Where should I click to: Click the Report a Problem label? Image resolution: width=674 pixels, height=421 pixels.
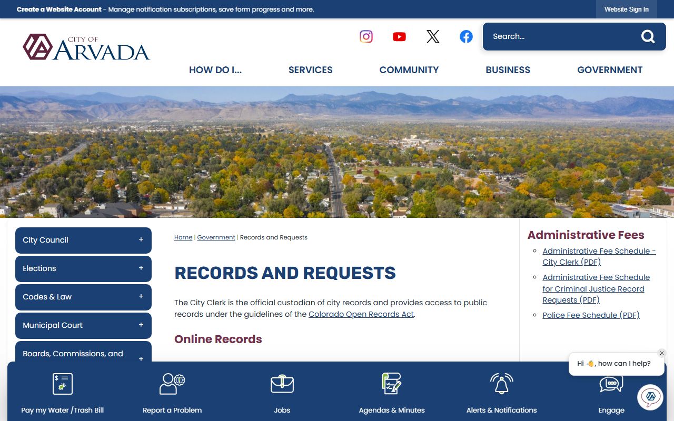tap(172, 410)
